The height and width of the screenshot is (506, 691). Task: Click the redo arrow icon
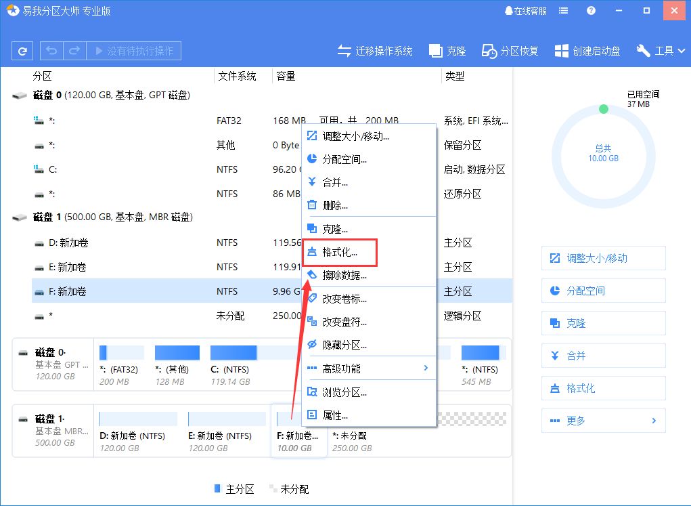point(75,51)
